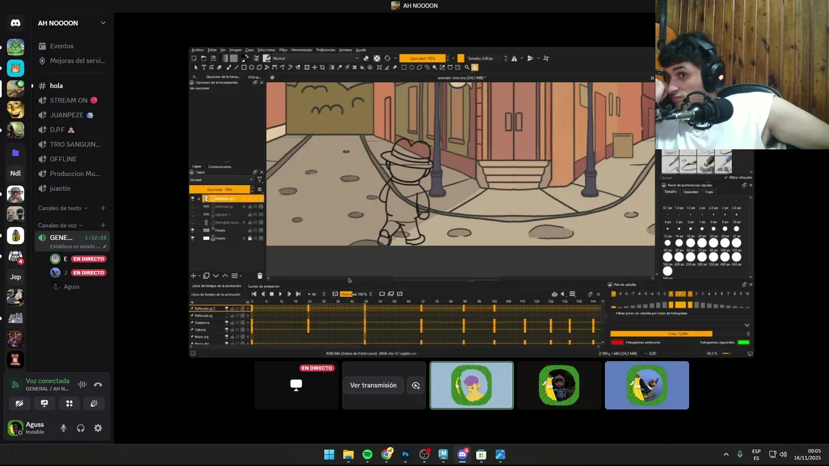The image size is (829, 466).
Task: Open the Filtro menu
Action: 283,50
